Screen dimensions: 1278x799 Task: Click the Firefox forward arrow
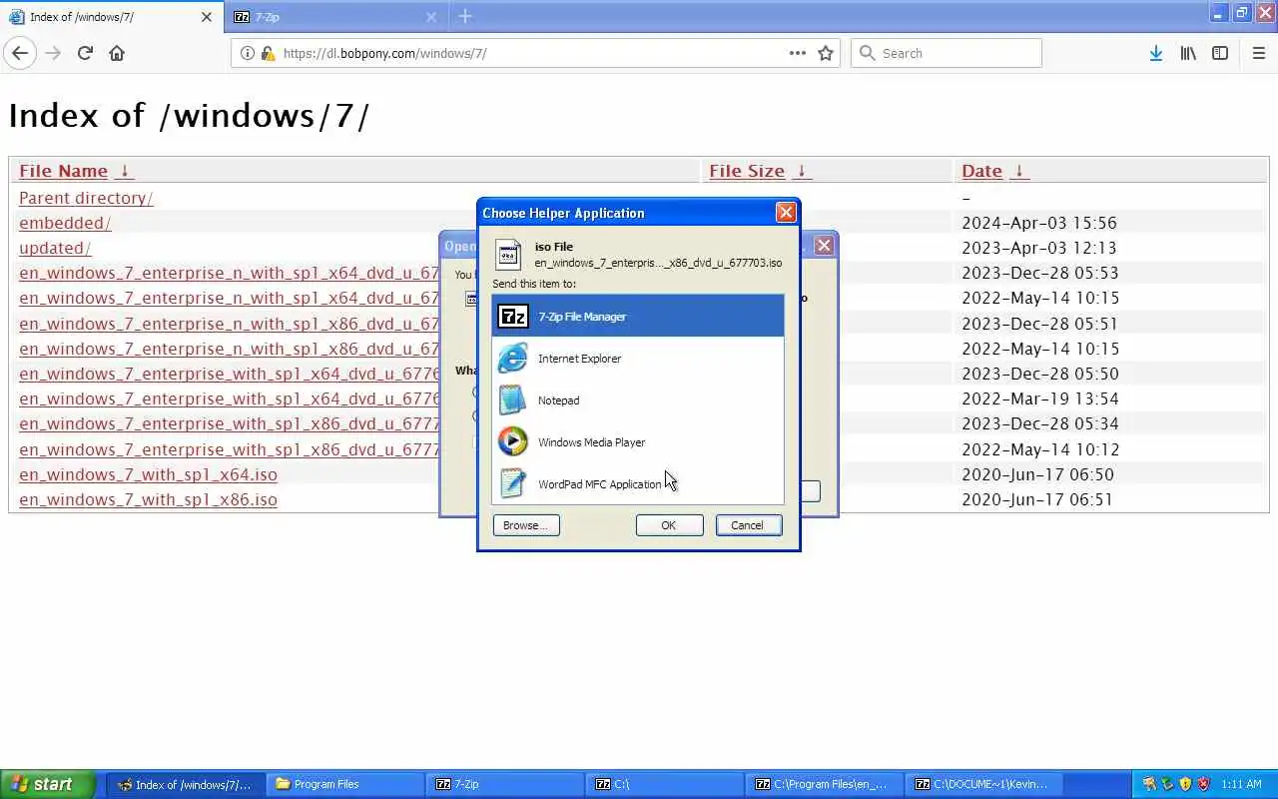pyautogui.click(x=53, y=53)
